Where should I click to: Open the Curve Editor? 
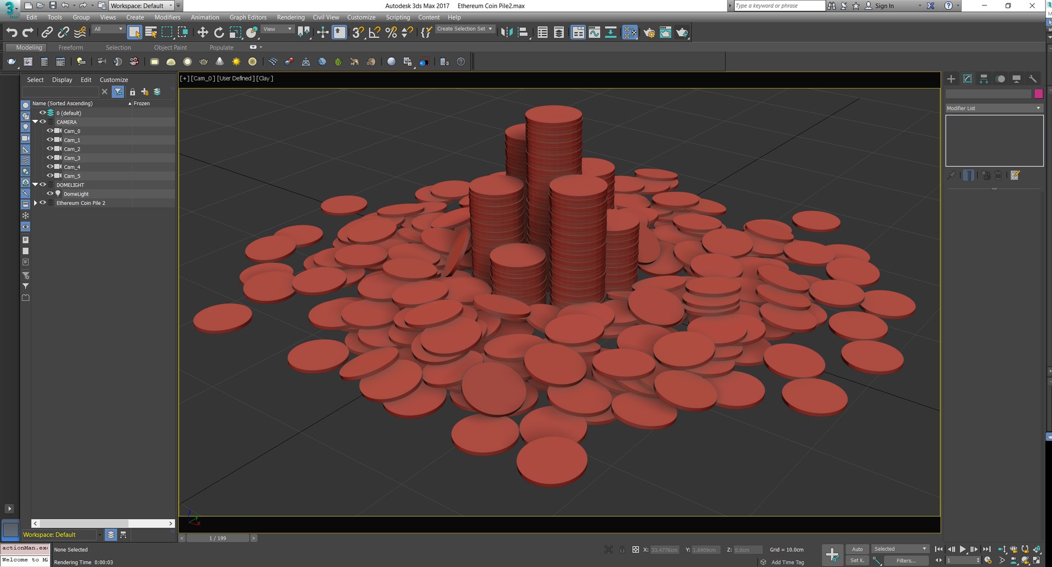tap(594, 33)
